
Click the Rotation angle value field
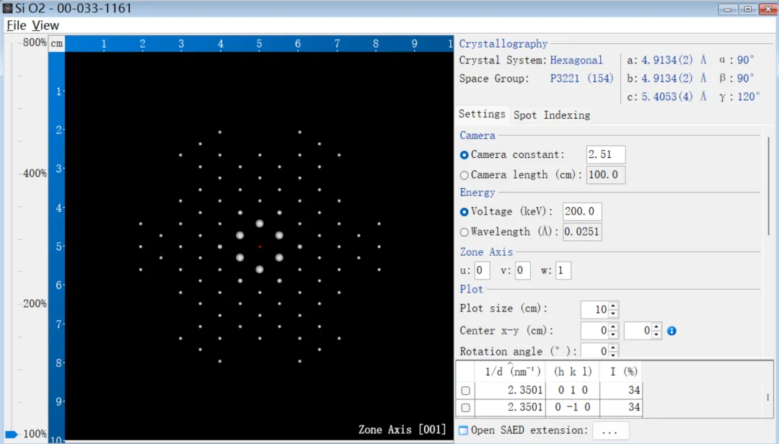point(594,350)
